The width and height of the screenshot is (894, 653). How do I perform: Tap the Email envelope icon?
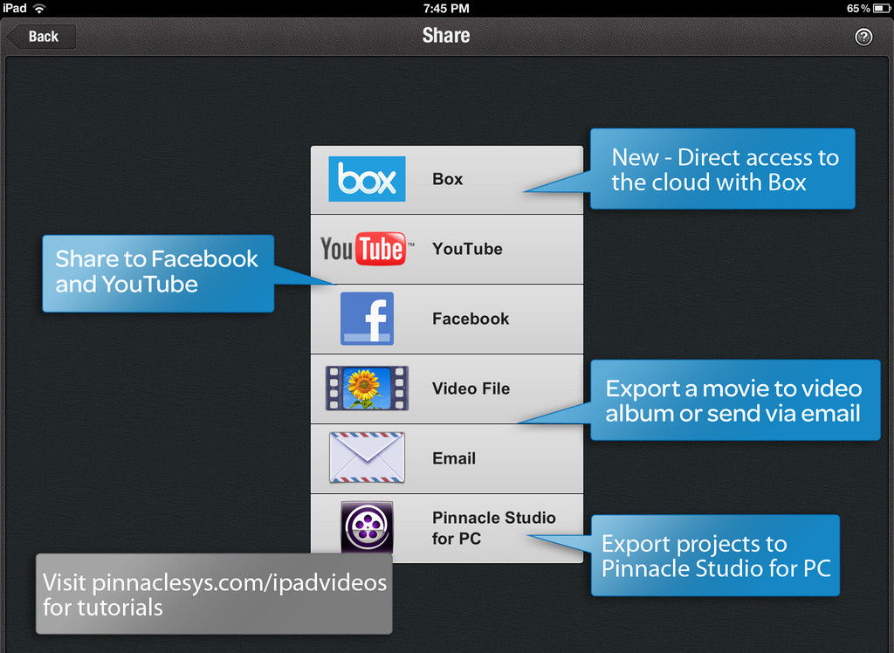(x=367, y=458)
